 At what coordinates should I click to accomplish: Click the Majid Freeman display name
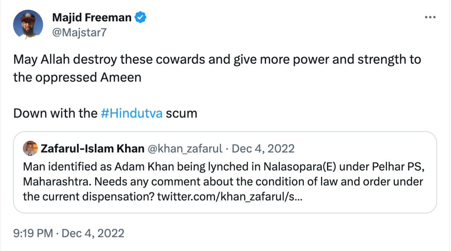coord(92,18)
